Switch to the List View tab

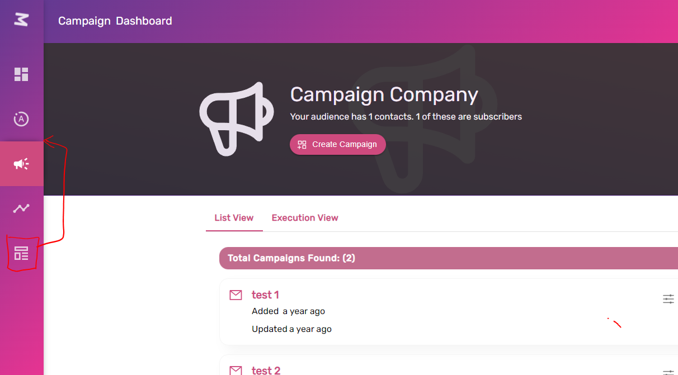[x=234, y=218]
